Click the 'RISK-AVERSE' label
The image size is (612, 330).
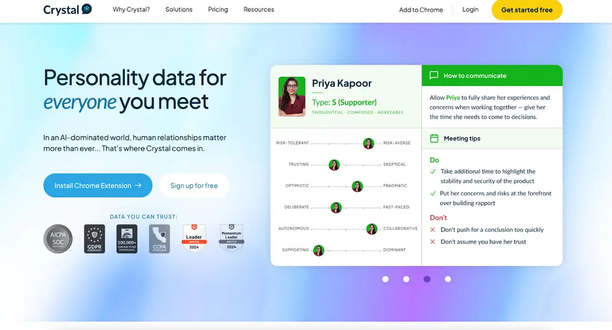pos(397,143)
